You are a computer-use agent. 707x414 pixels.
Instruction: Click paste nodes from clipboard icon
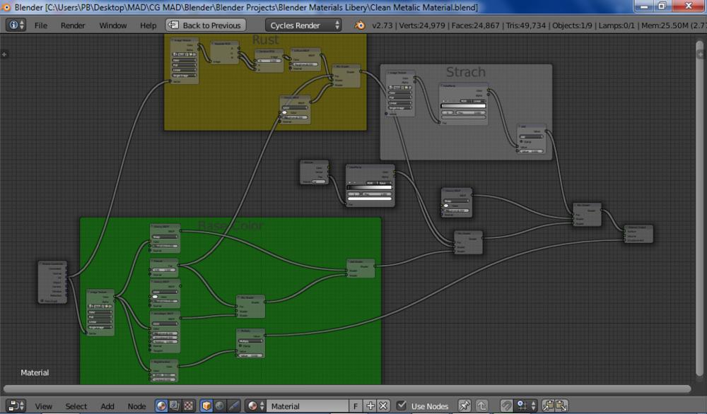[x=561, y=406]
